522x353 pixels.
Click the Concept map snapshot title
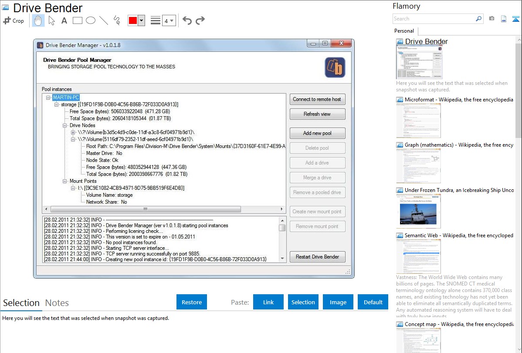point(459,324)
